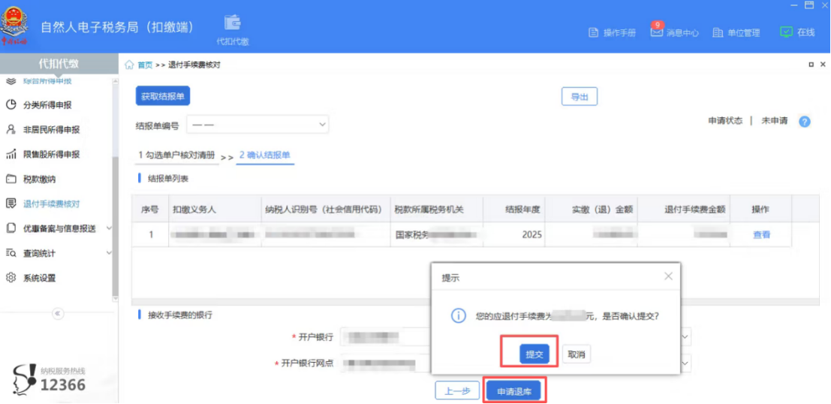This screenshot has height=404, width=831.
Task: Click 系统设置 gear icon
Action: click(x=11, y=278)
